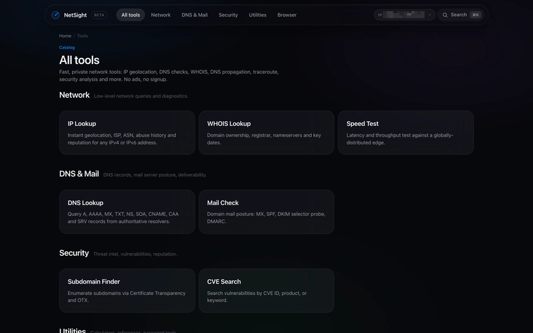
Task: Open the Browser nav tab
Action: [x=287, y=15]
